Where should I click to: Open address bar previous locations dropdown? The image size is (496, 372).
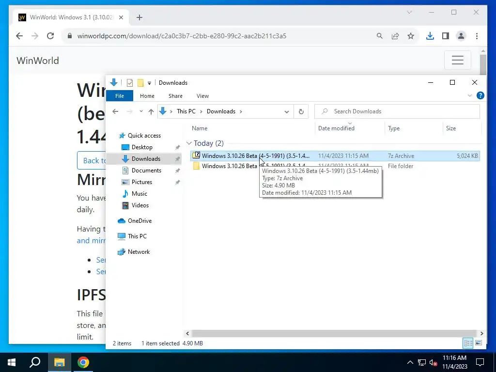click(x=287, y=112)
